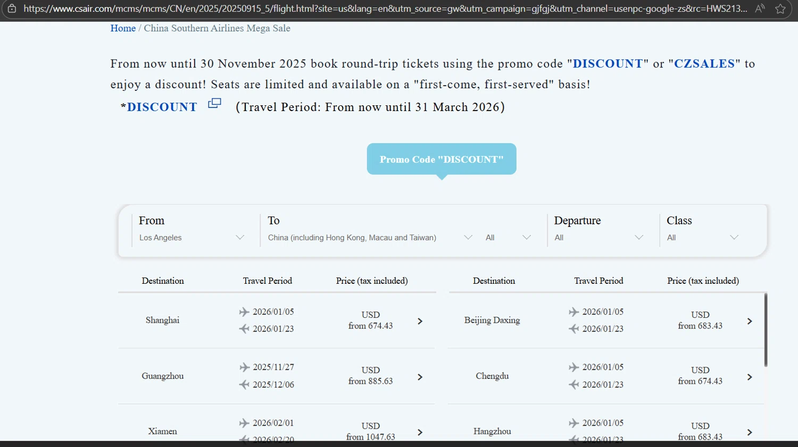Image resolution: width=798 pixels, height=447 pixels.
Task: Click the departure plane icon in the Chengdu row
Action: point(573,367)
